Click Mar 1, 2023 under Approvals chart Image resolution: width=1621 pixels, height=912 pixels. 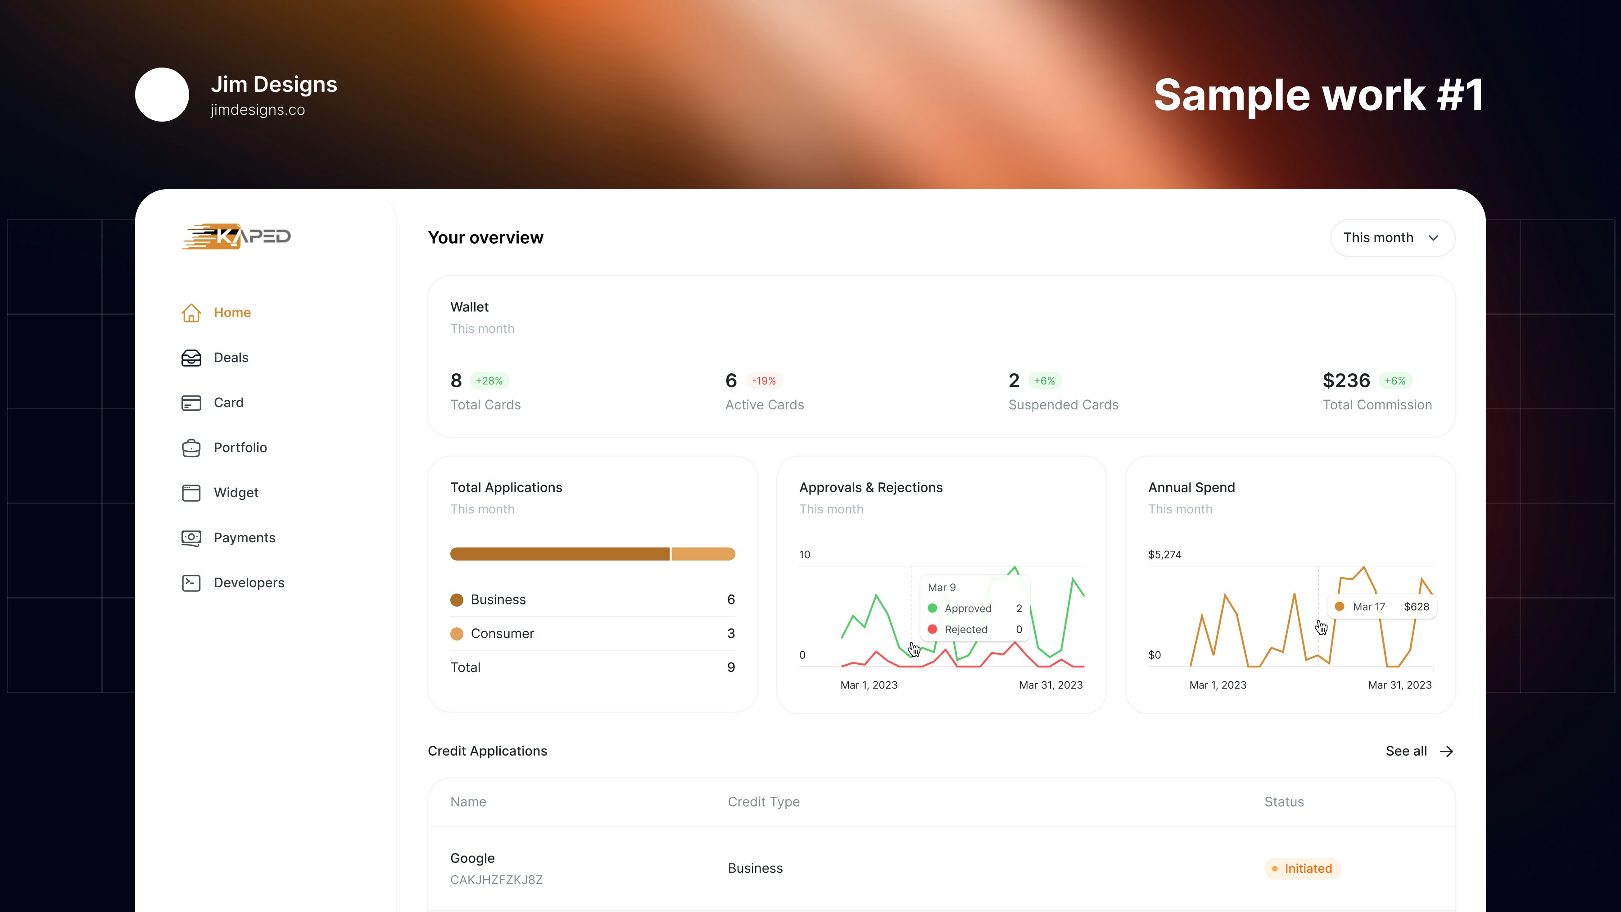click(869, 685)
